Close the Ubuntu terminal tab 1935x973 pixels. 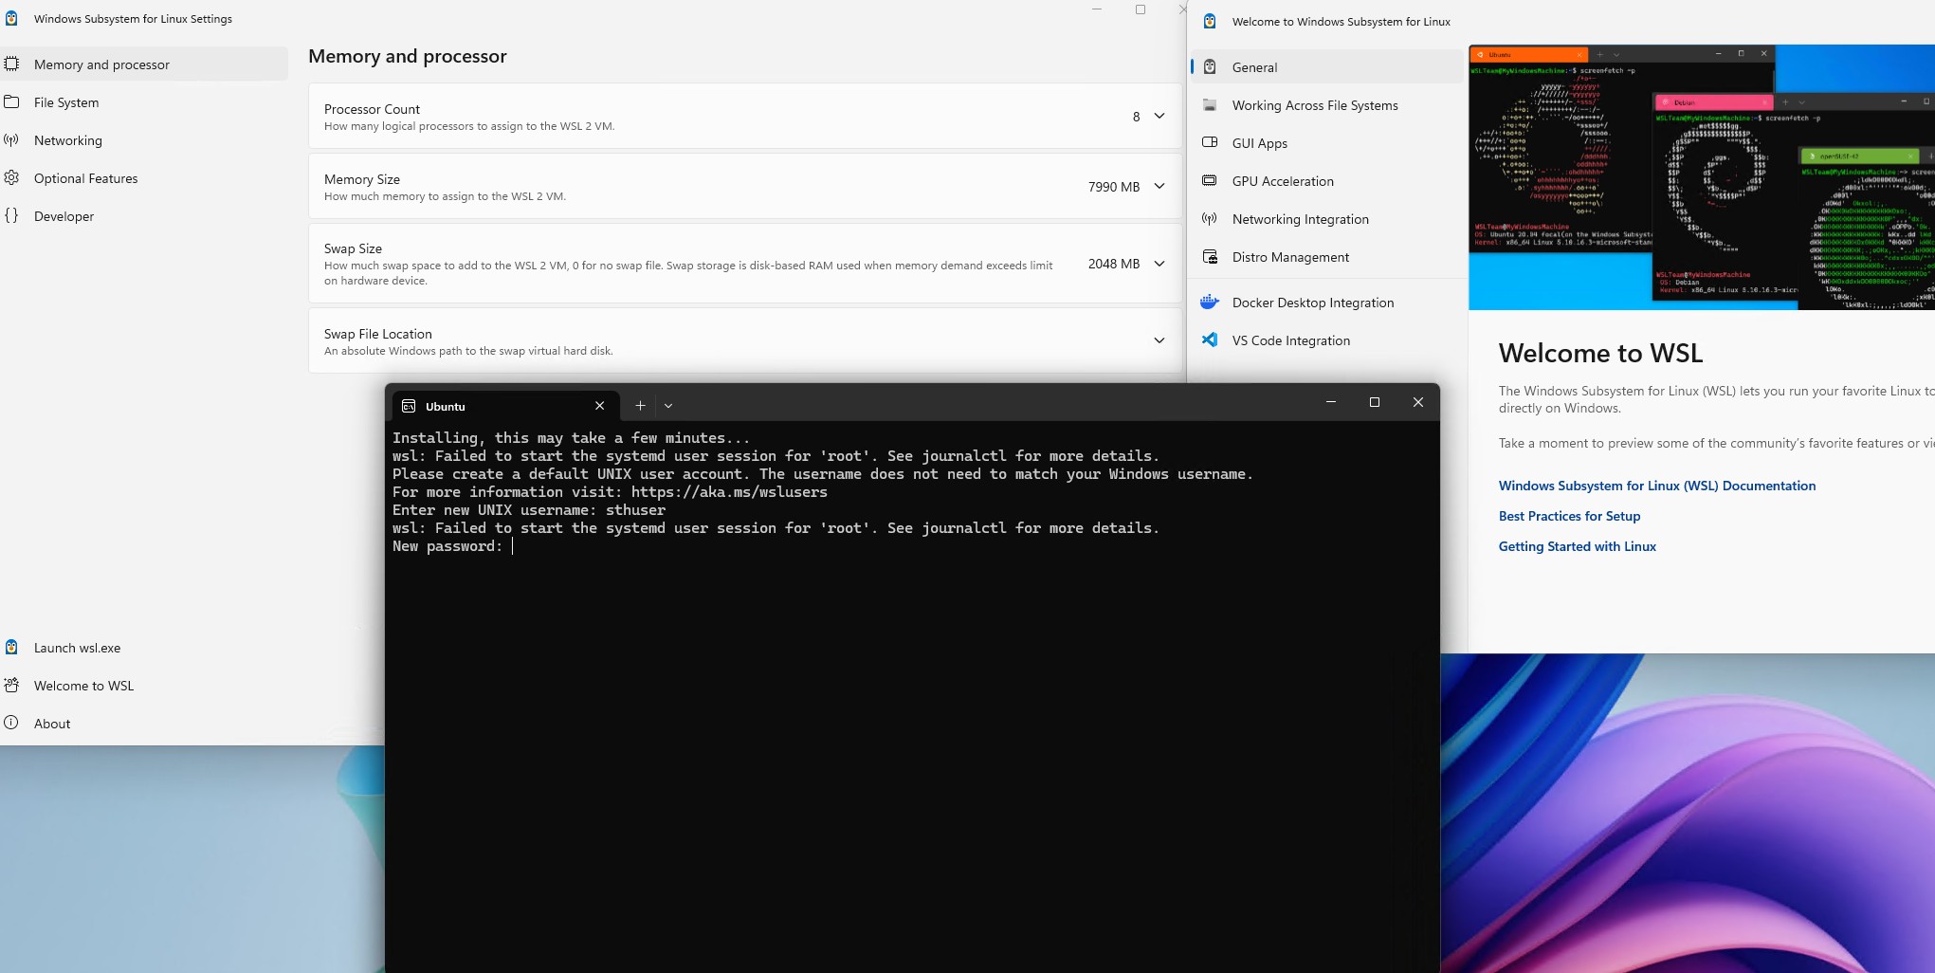[x=599, y=406]
